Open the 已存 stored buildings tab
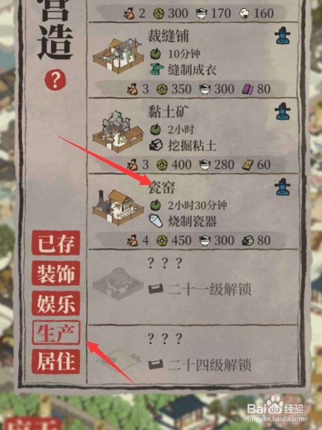 pyautogui.click(x=56, y=243)
